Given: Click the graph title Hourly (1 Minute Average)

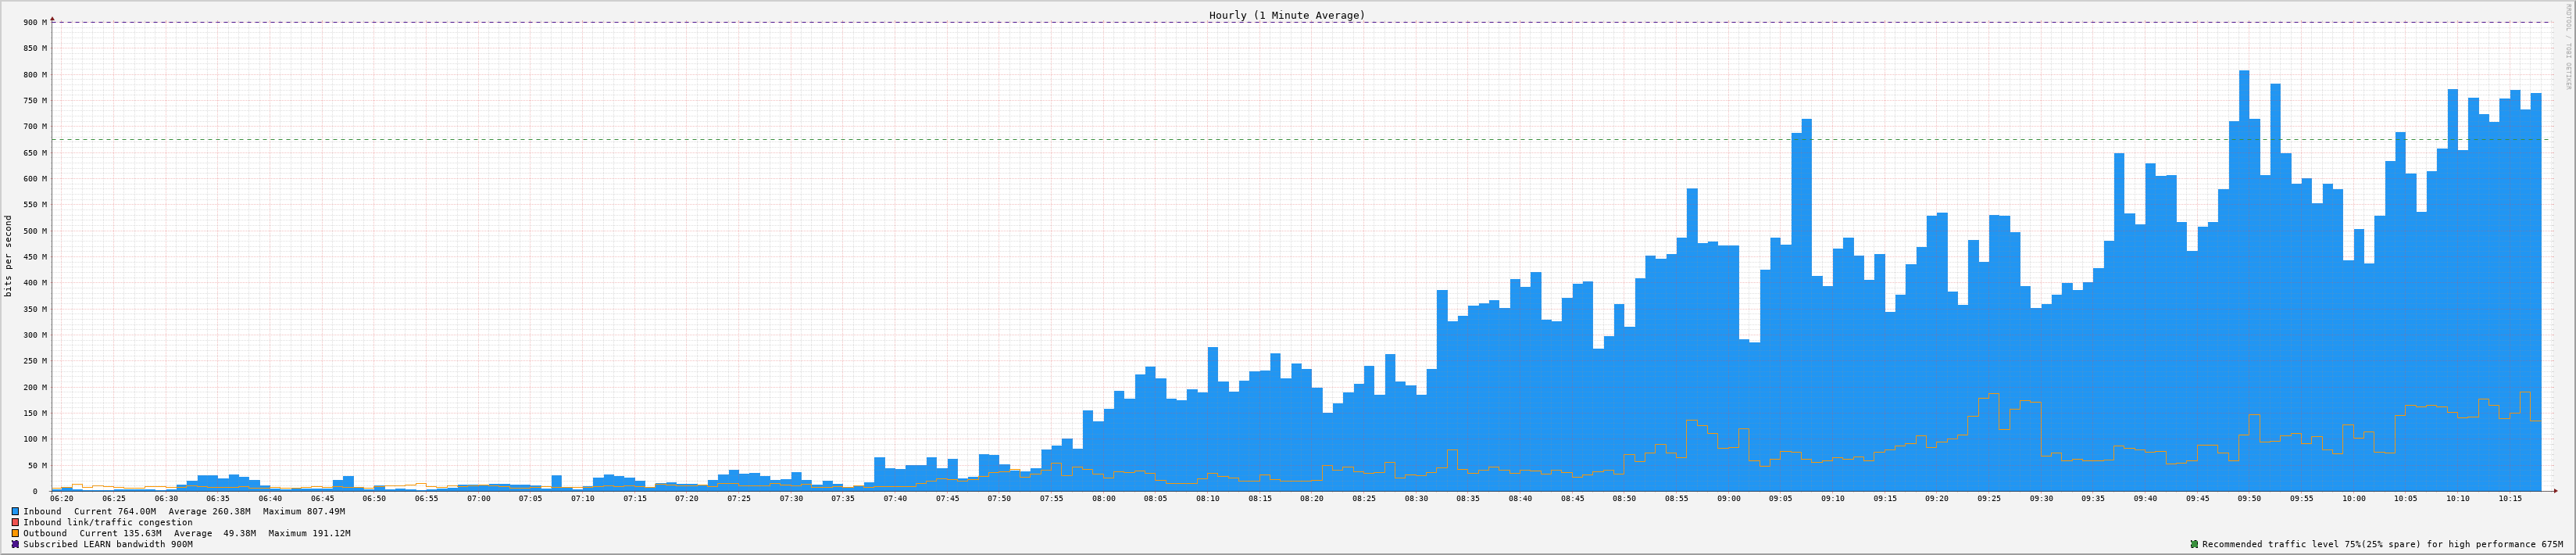Looking at the screenshot, I should [x=1286, y=15].
